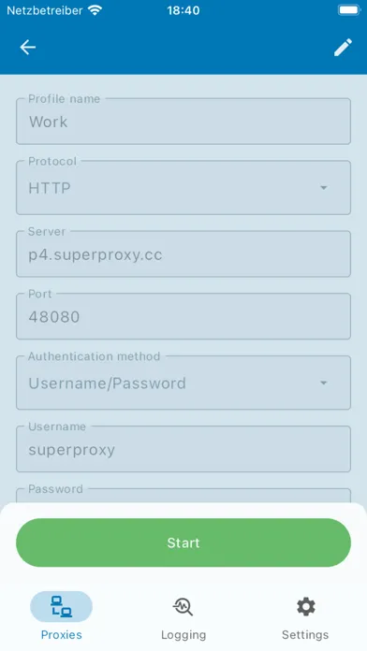Click the Port field showing 48080
367x651 pixels.
tap(183, 316)
